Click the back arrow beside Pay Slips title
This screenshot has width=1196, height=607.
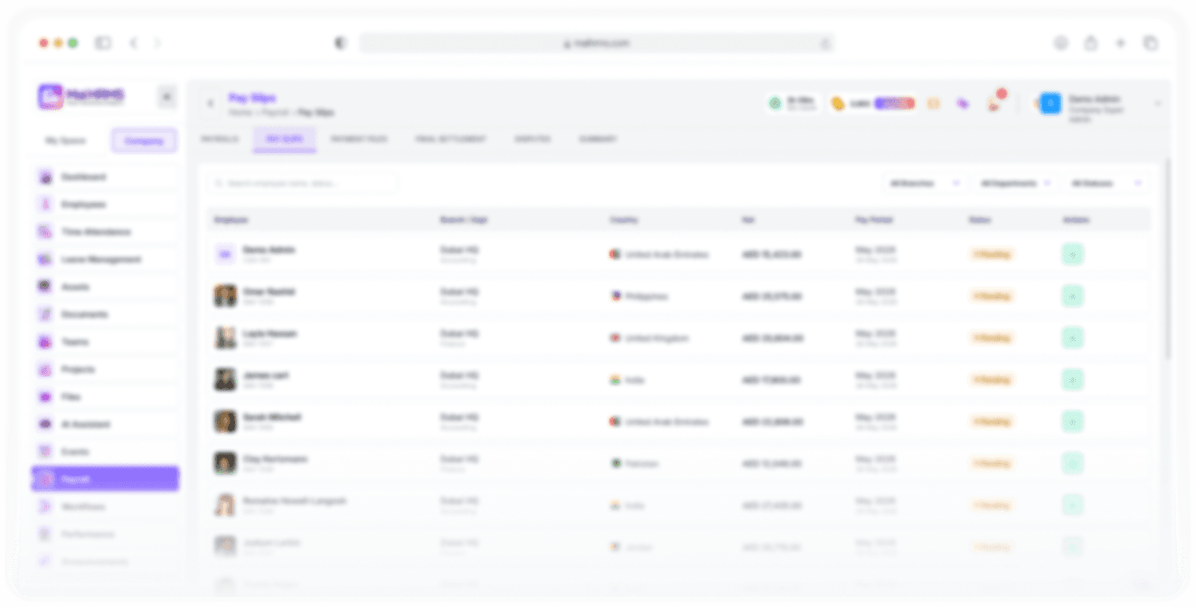tap(211, 104)
